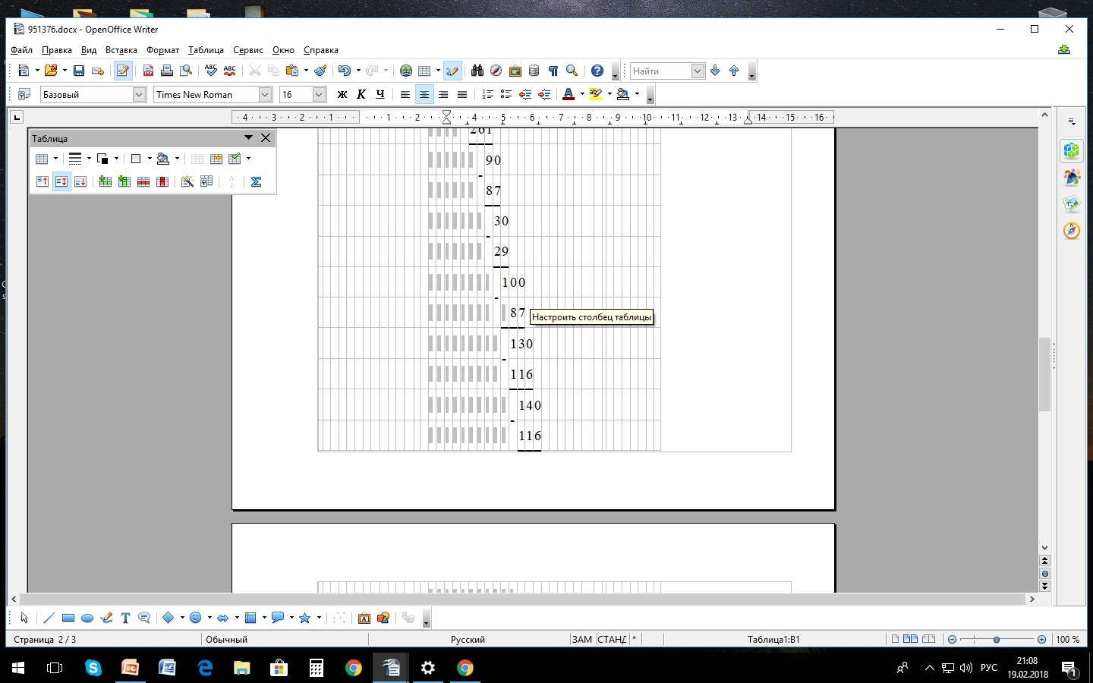Send document as e-mail
Image resolution: width=1093 pixels, height=683 pixels.
pos(98,71)
